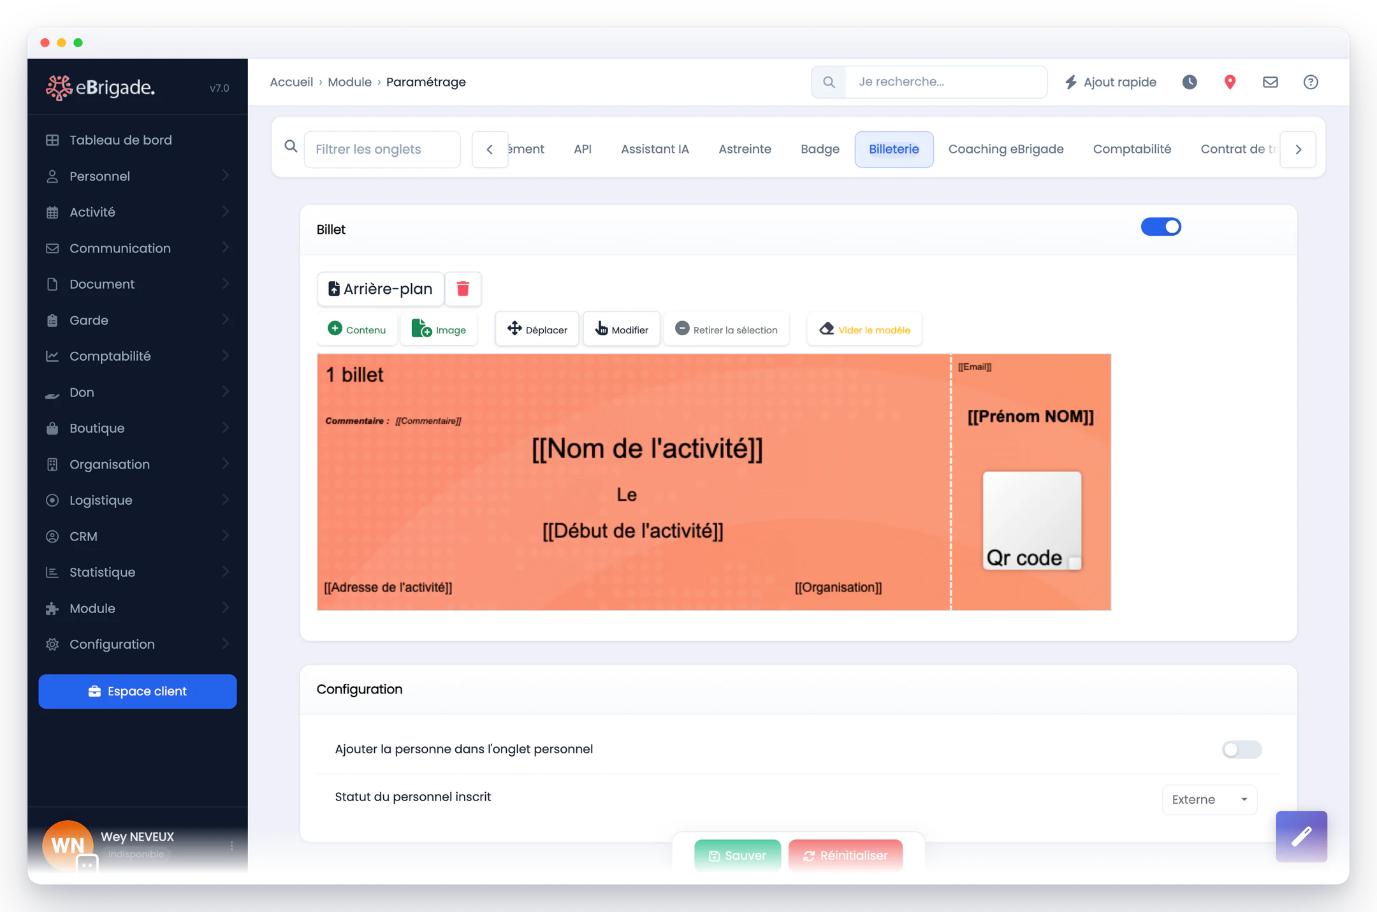
Task: Expand the Personnel sidebar menu
Action: [x=138, y=176]
